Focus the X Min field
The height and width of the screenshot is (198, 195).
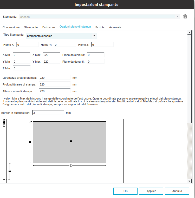tap(22, 55)
